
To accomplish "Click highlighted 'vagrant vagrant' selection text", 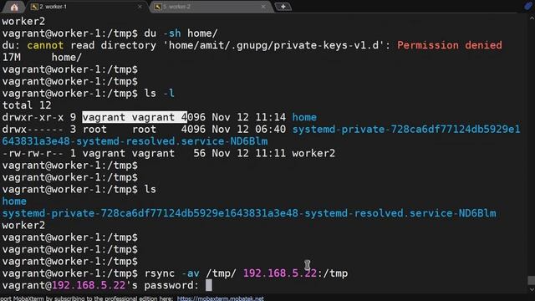I will (135, 117).
